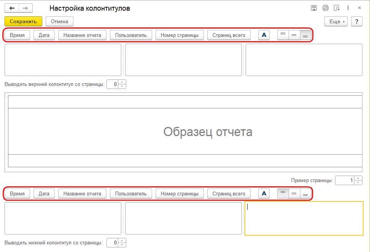Decrease верхний колонтитул starting page value

(x=122, y=86)
